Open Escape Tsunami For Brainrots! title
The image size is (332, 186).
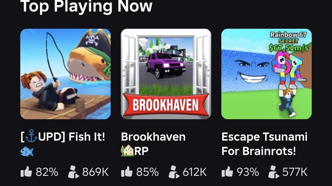coord(264,144)
